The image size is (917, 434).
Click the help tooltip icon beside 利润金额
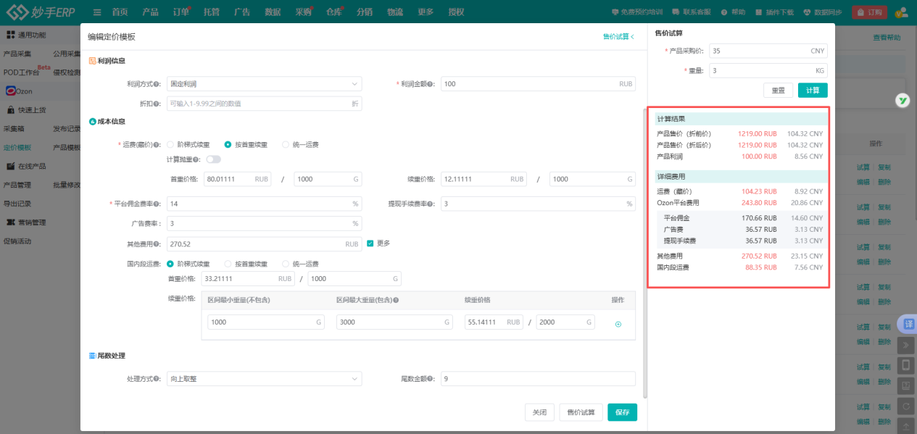431,84
